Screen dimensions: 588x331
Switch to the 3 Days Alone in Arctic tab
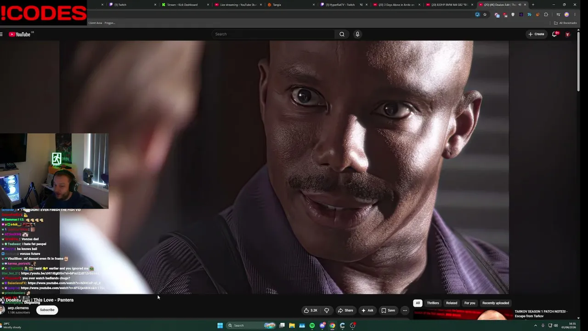coord(396,5)
